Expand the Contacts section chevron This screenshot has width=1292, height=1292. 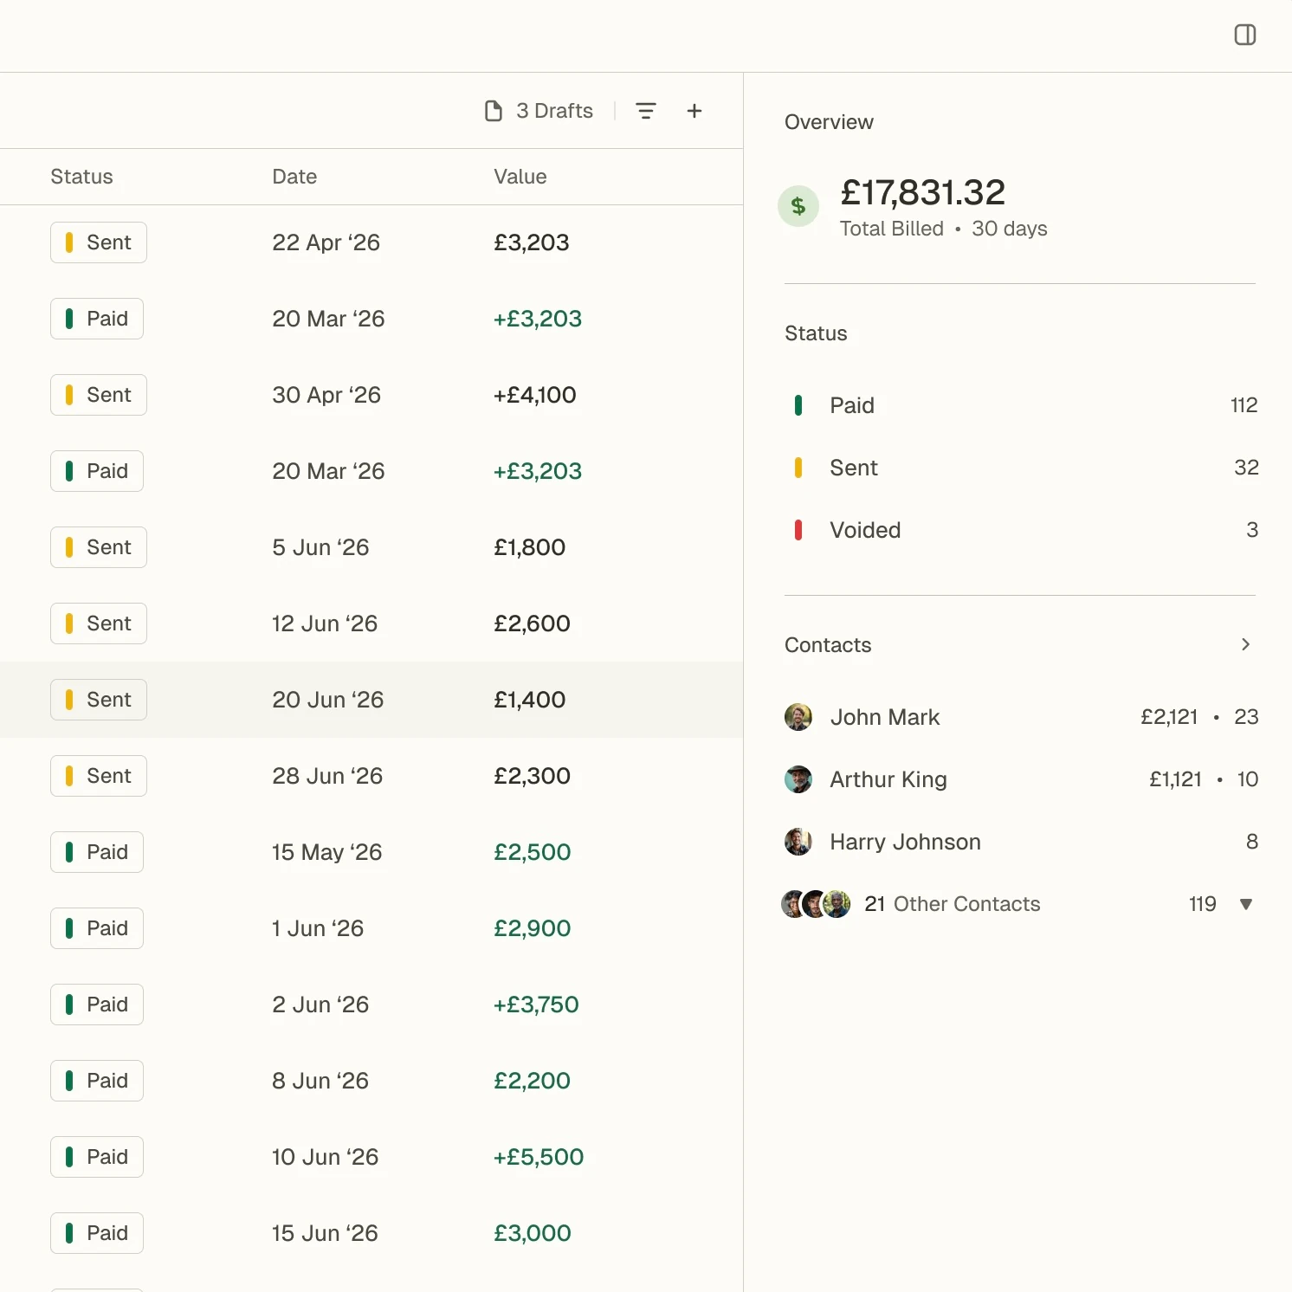1245,644
